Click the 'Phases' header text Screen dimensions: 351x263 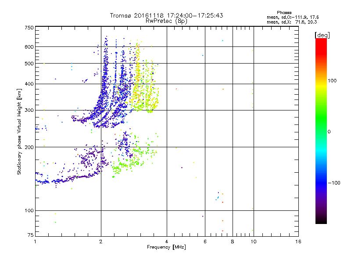tap(284, 13)
